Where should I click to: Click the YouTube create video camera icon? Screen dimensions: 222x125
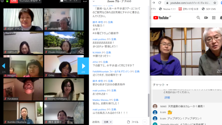(206, 18)
